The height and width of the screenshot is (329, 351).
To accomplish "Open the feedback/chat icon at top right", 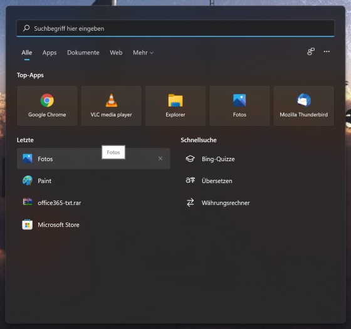I will [x=311, y=51].
